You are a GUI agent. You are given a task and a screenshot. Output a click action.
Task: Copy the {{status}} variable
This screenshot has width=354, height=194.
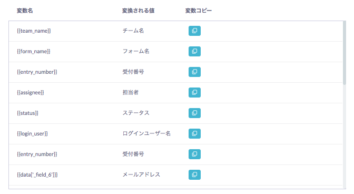click(x=194, y=113)
